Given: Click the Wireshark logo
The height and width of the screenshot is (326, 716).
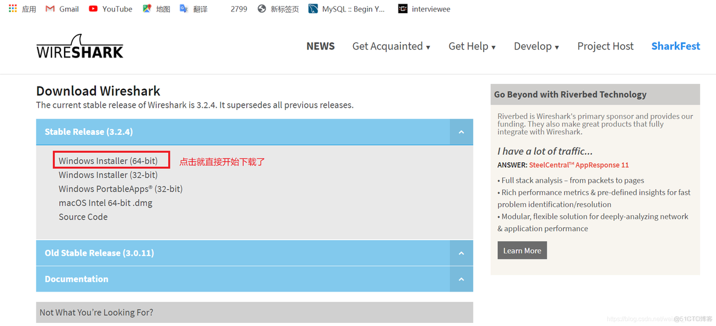Looking at the screenshot, I should (79, 47).
